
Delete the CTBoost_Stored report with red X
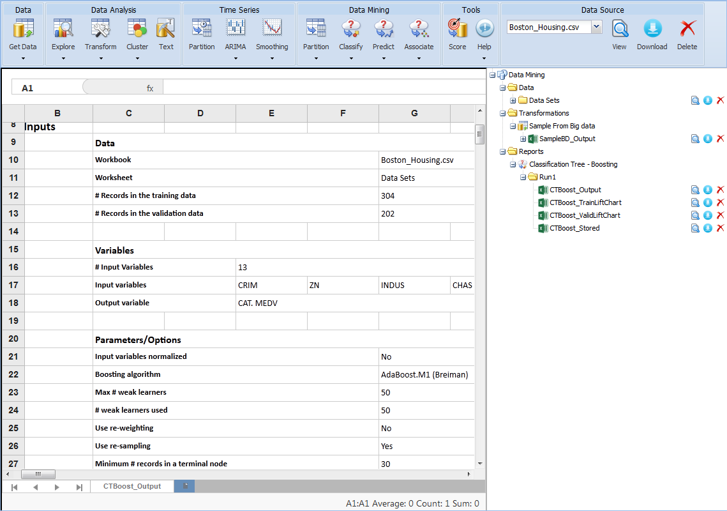720,228
